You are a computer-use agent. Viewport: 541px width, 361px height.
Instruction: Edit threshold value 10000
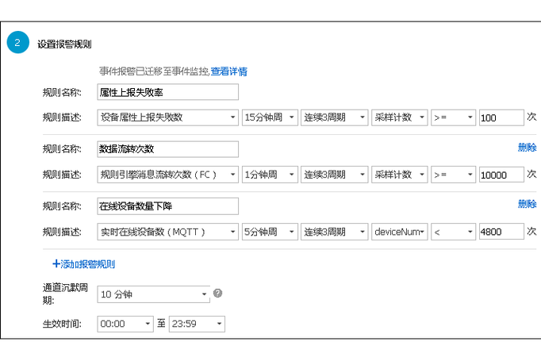tap(501, 175)
